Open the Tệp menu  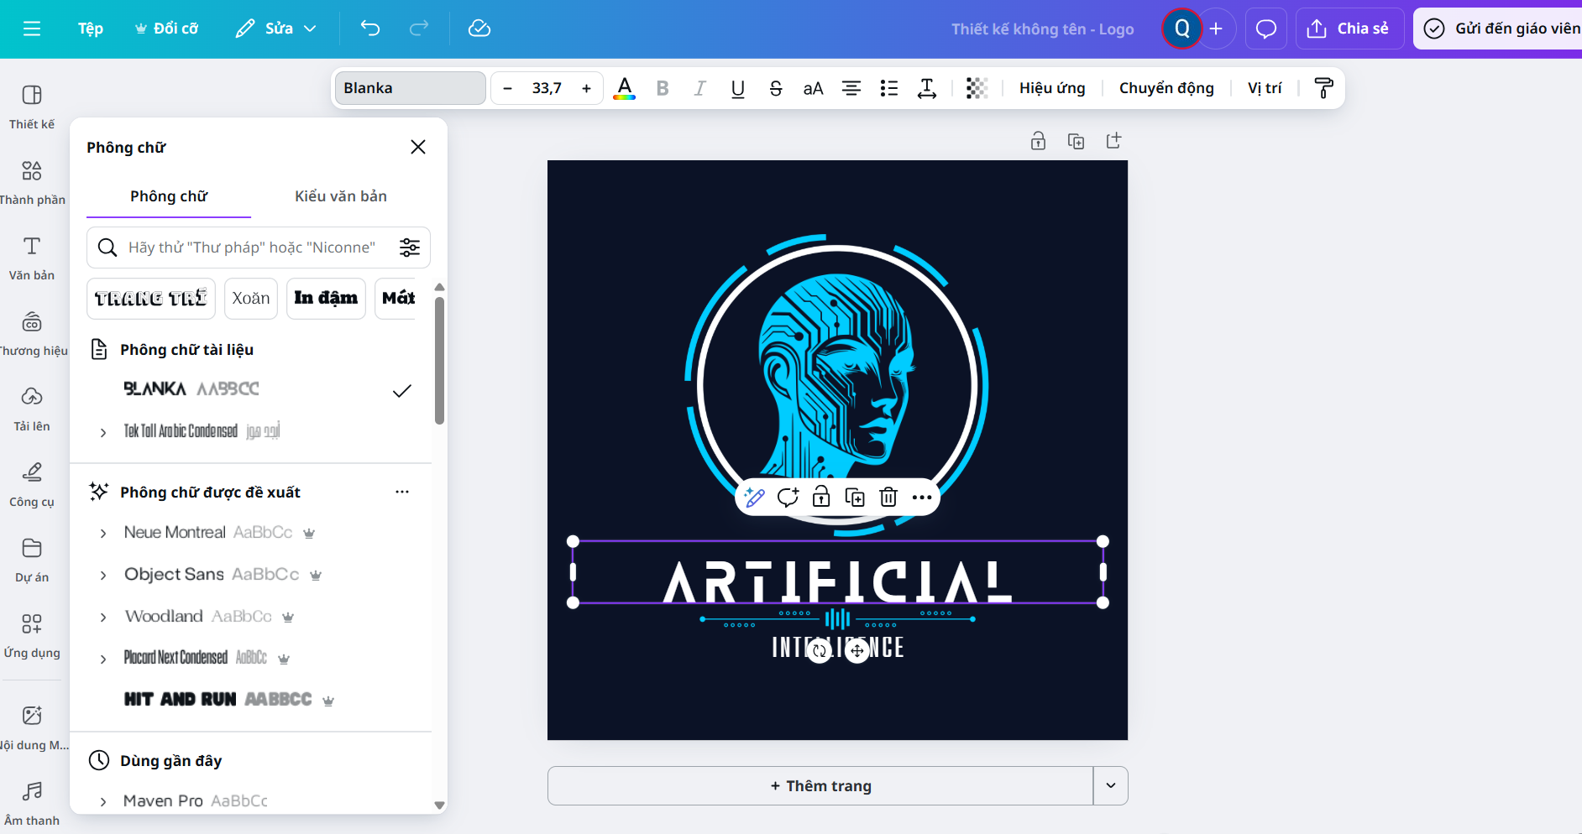click(91, 29)
